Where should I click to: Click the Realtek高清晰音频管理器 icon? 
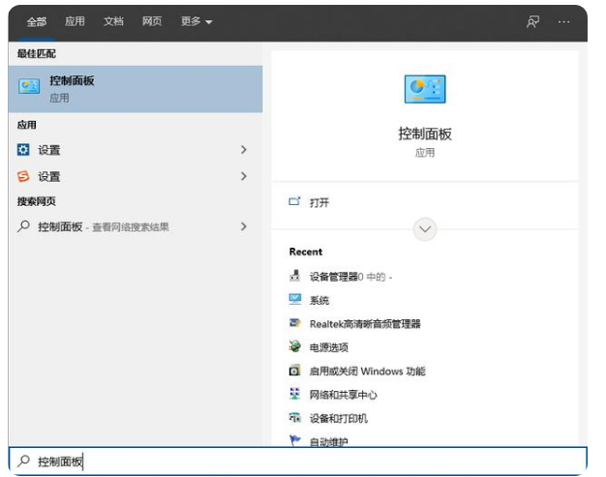[295, 324]
